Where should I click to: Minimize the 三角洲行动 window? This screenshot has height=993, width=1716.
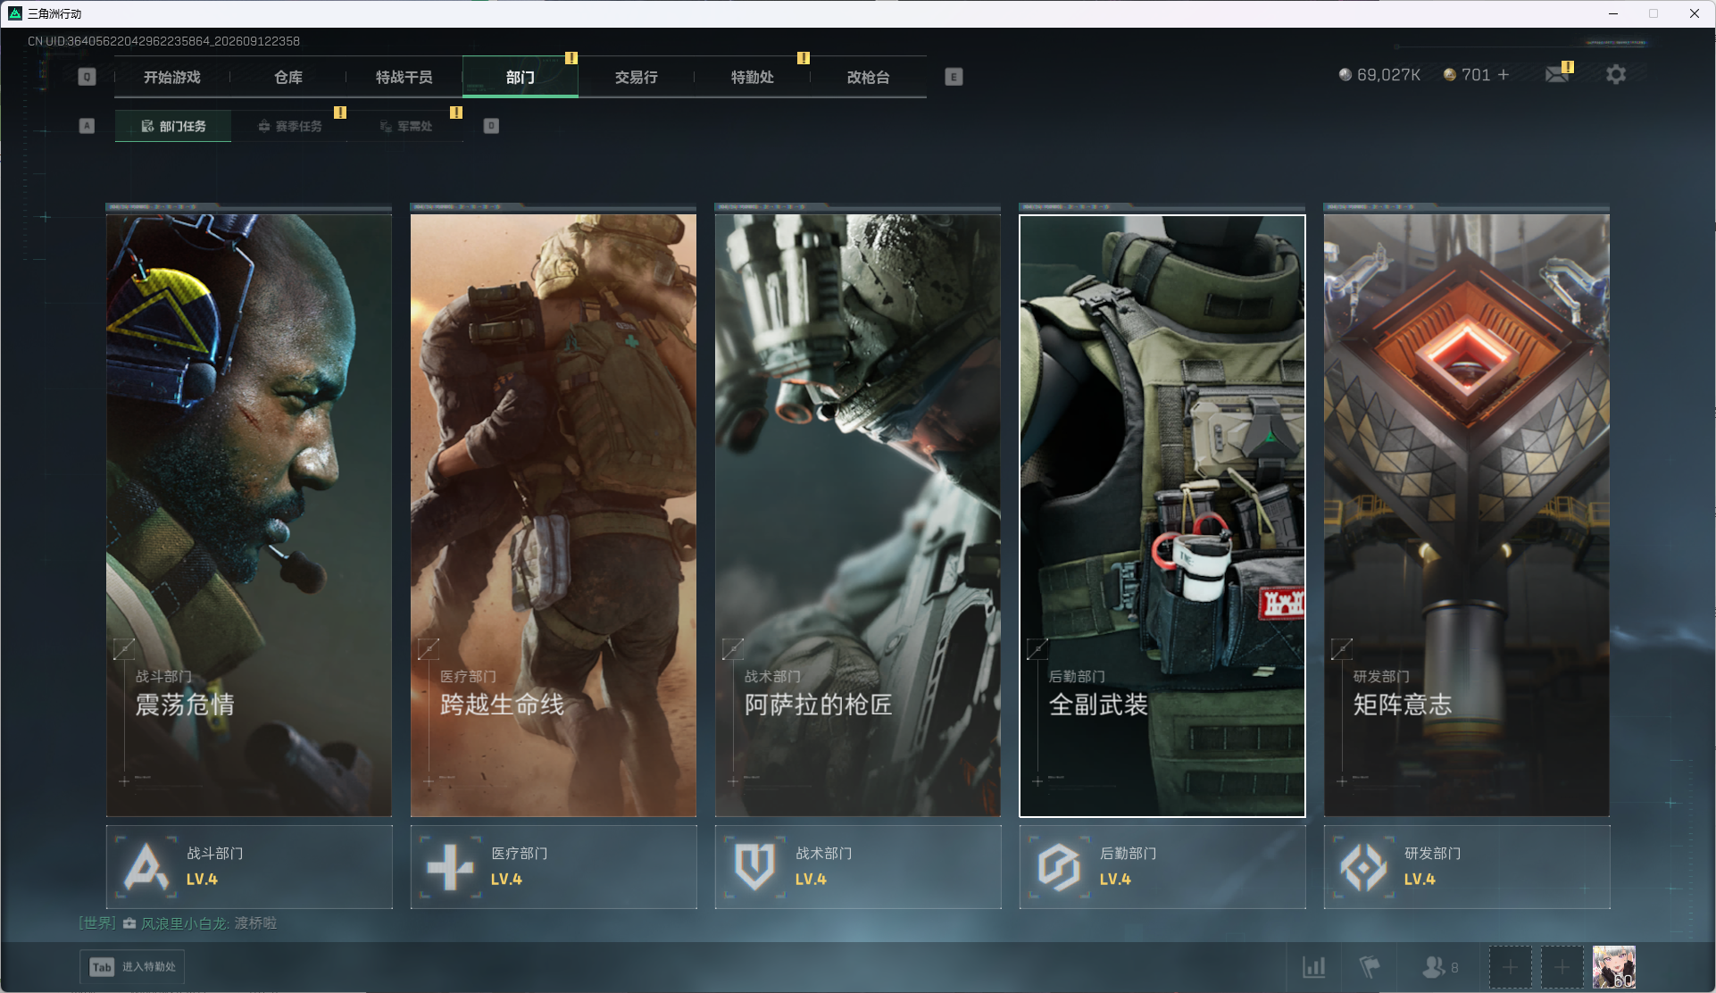pos(1613,13)
